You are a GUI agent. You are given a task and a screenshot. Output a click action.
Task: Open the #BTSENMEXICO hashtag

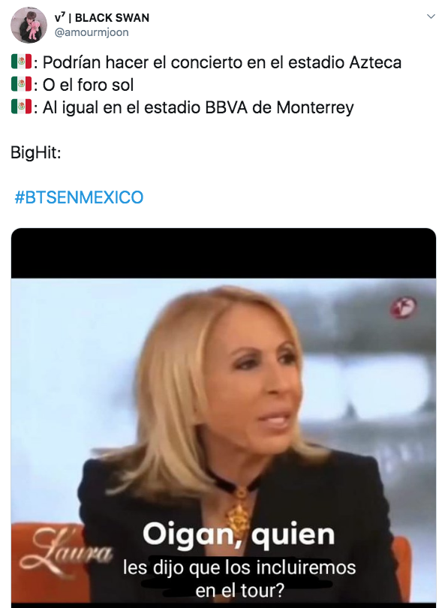click(x=79, y=197)
